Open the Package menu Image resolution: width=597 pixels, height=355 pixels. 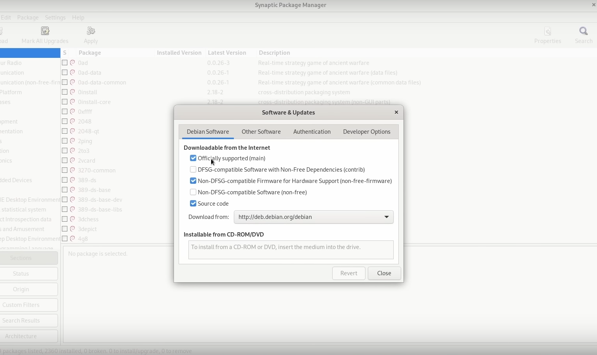pos(28,18)
